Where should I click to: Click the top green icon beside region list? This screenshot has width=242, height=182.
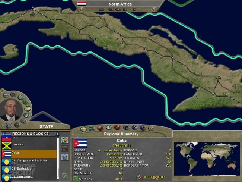pyautogui.click(x=64, y=140)
